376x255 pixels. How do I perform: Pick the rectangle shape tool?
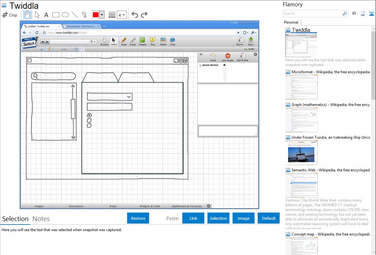pyautogui.click(x=56, y=15)
